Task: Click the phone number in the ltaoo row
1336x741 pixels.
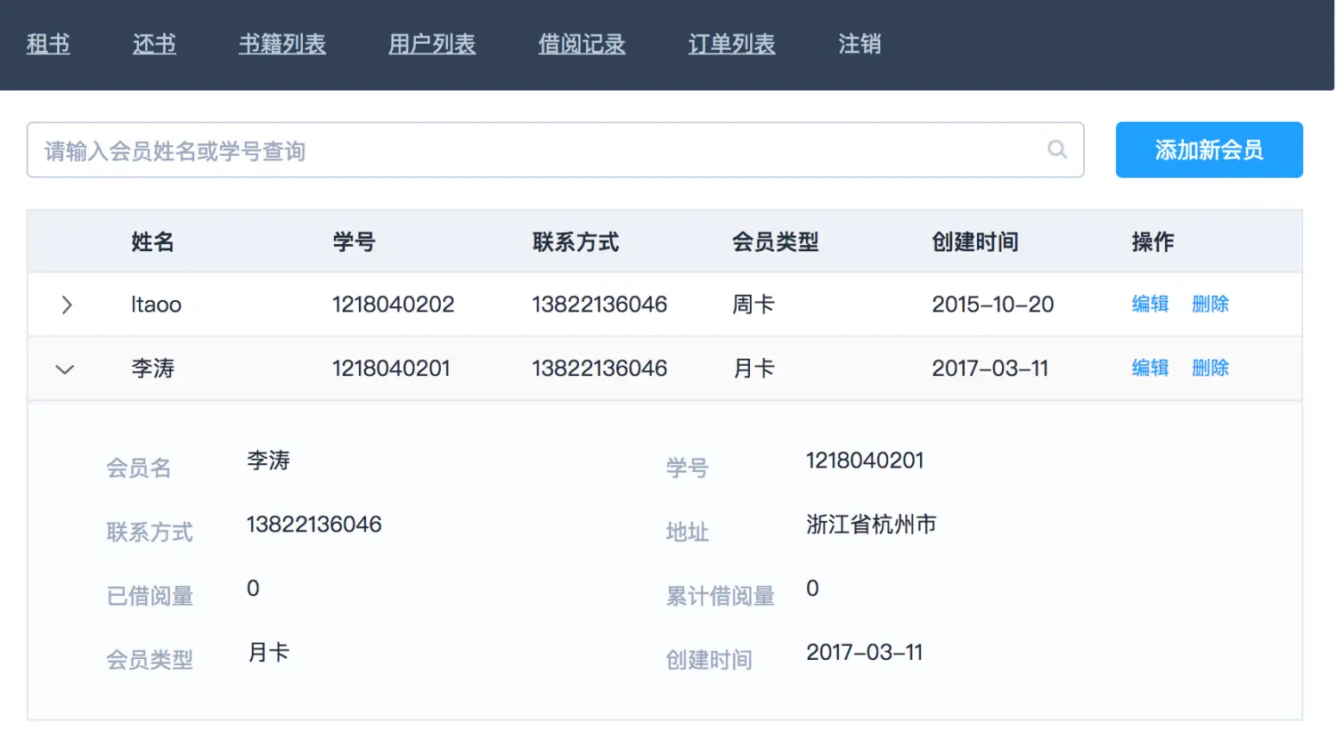Action: coord(599,305)
